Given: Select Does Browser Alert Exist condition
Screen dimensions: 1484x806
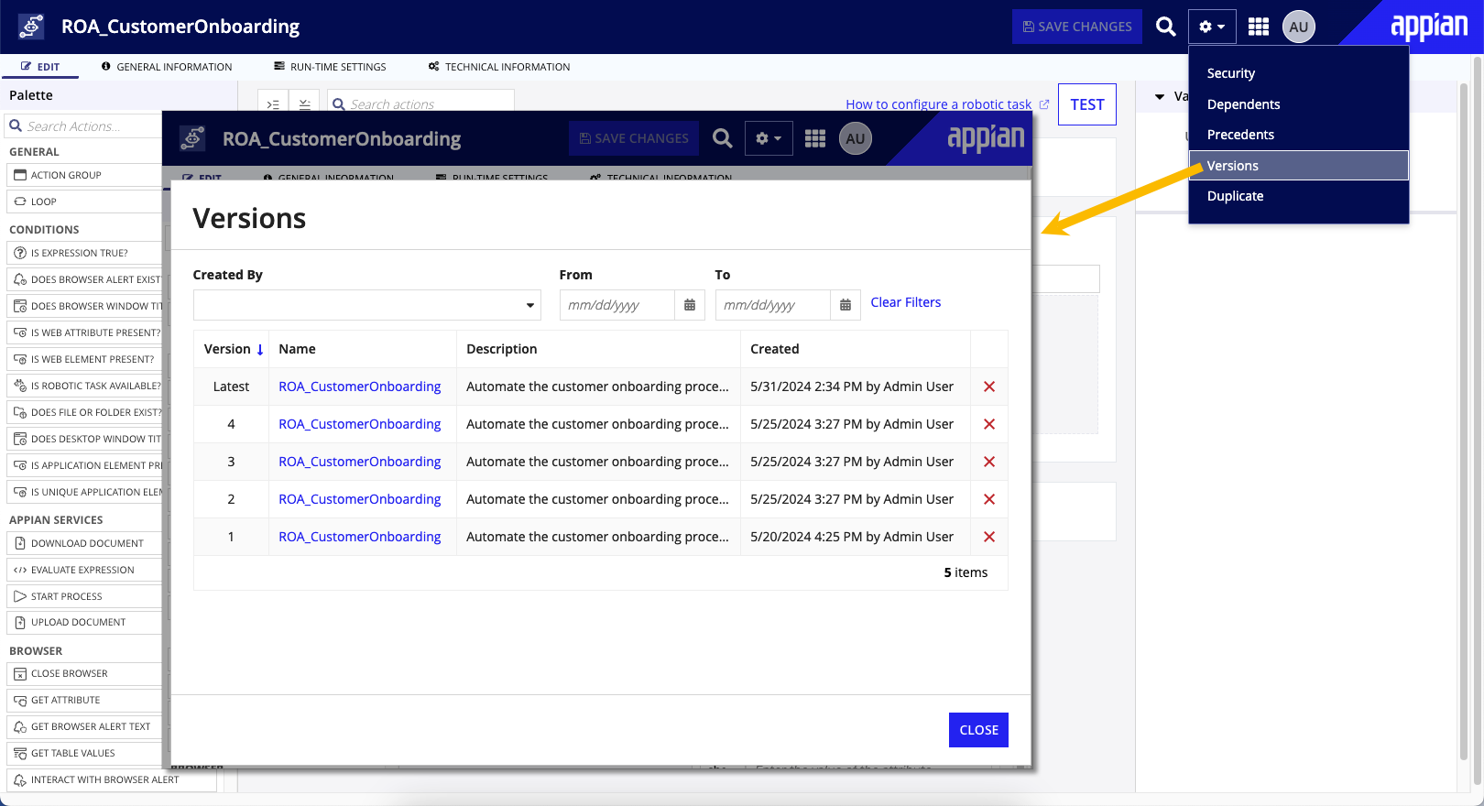Looking at the screenshot, I should click(x=84, y=279).
